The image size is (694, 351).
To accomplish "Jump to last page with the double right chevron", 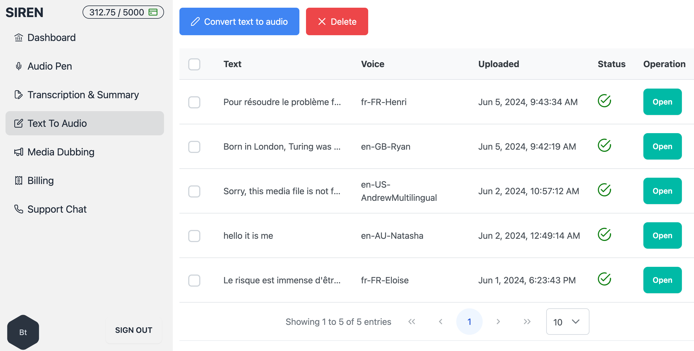I will 527,322.
